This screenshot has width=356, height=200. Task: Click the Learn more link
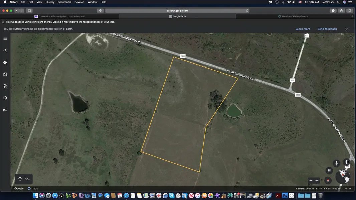point(303,29)
